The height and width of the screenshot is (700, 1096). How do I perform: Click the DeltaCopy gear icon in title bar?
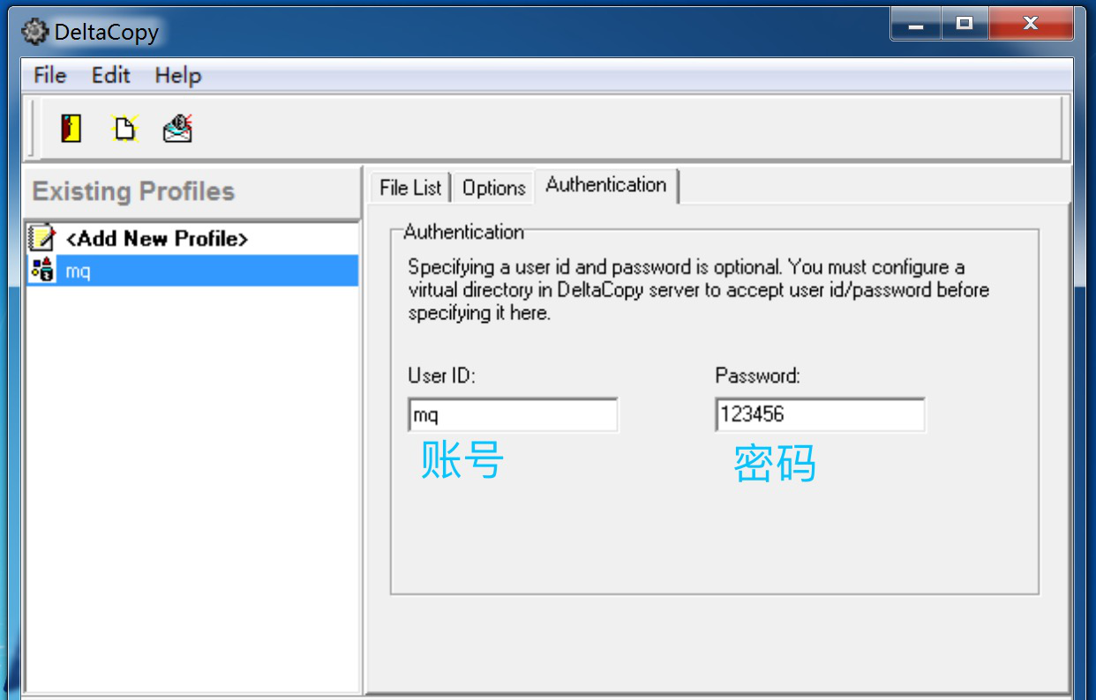(x=35, y=33)
